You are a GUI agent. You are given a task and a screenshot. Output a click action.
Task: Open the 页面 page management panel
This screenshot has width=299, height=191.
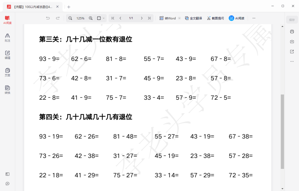coord(7,72)
